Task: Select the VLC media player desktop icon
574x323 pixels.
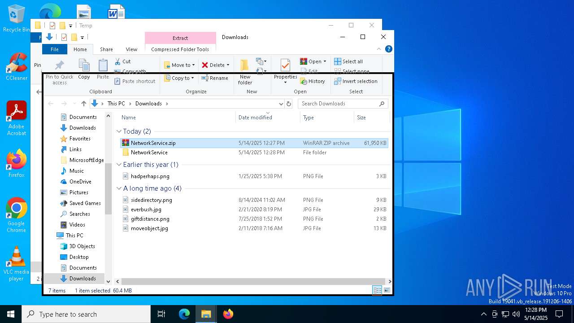Action: coord(16,264)
